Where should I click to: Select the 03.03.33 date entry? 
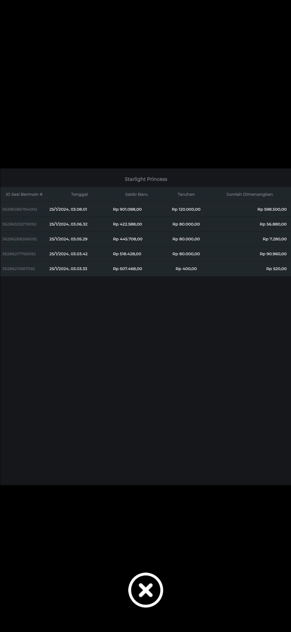[x=68, y=269]
